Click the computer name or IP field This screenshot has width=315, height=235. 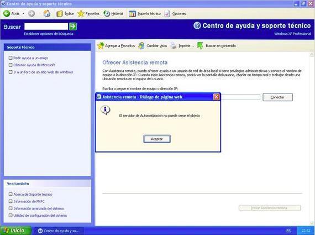[x=240, y=97]
